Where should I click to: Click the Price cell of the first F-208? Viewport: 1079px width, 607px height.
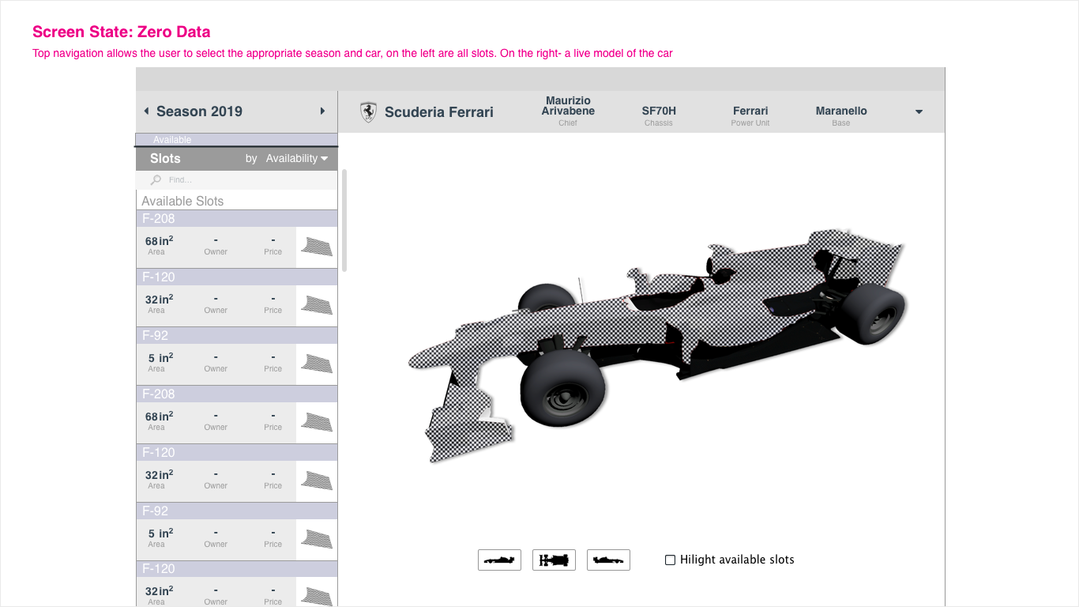(x=273, y=245)
